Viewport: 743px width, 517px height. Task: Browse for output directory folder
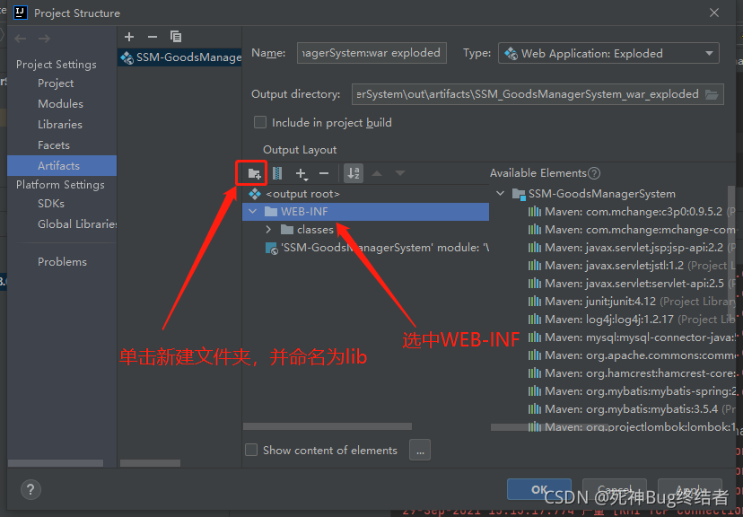(712, 94)
